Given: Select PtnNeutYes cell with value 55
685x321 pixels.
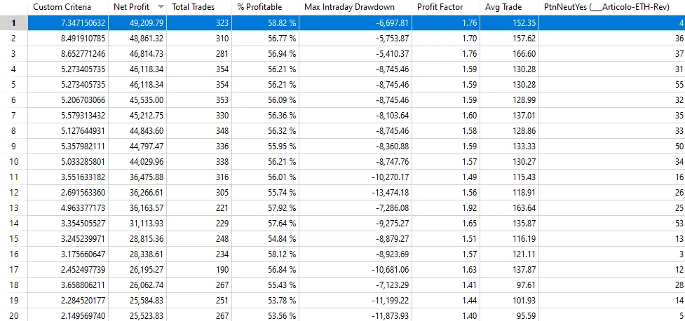Looking at the screenshot, I should (612, 85).
